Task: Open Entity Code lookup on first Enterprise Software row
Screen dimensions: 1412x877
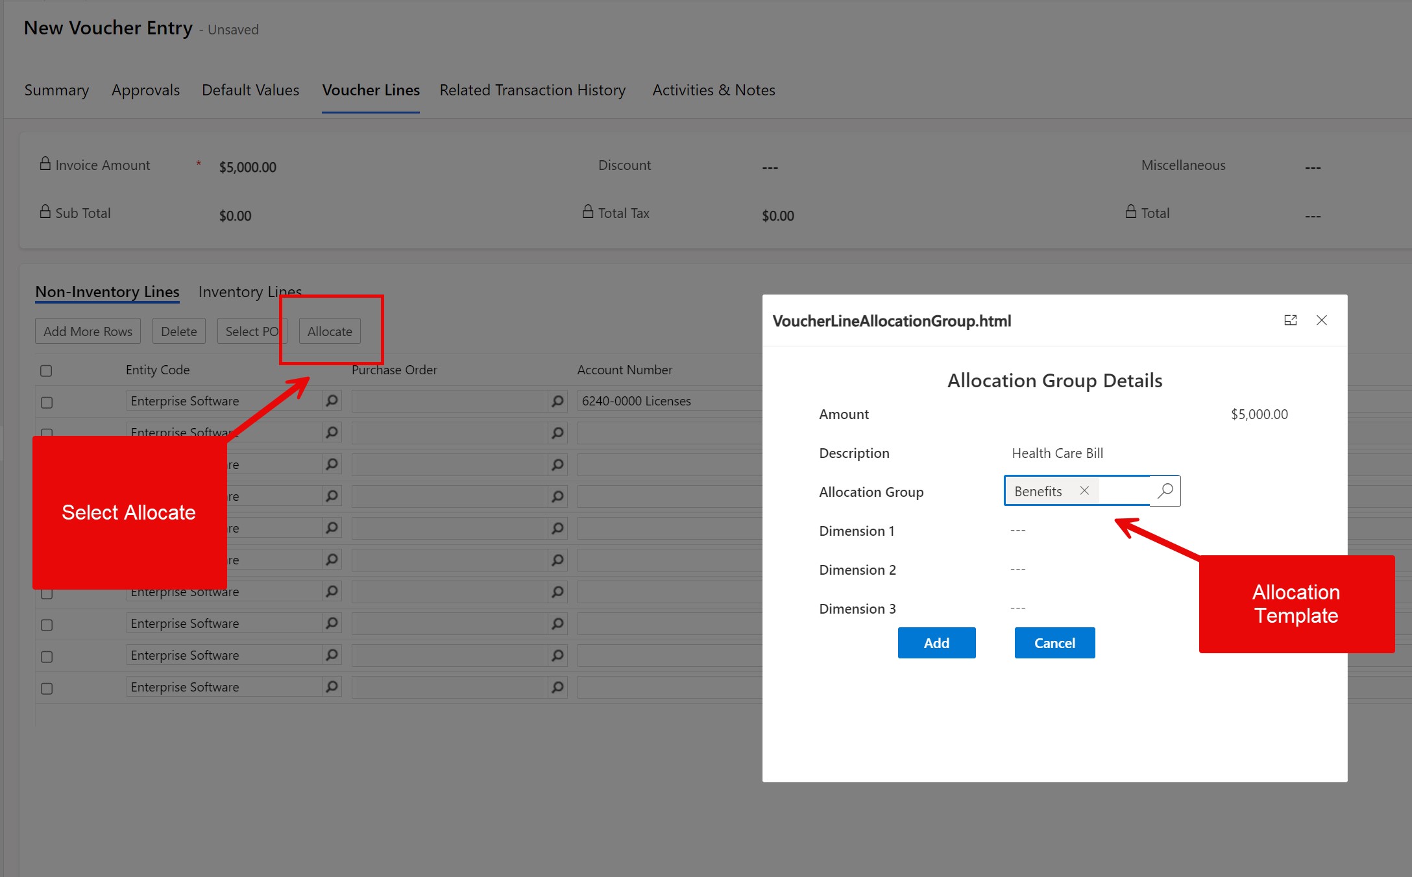Action: 332,401
